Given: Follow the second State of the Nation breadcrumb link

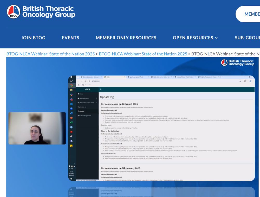Looking at the screenshot, I should pos(143,54).
